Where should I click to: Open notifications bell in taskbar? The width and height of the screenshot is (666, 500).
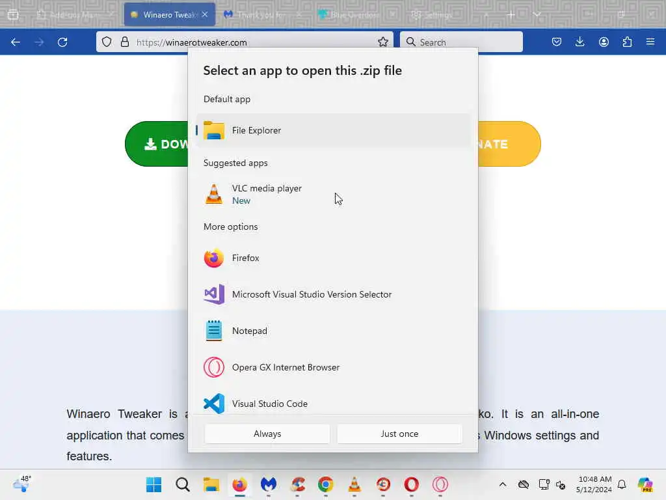pos(622,484)
